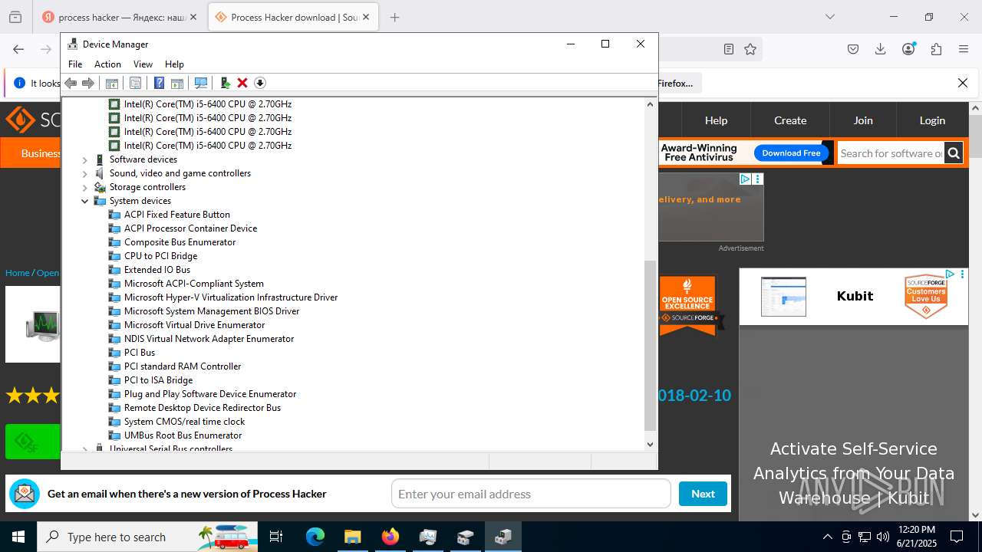The width and height of the screenshot is (982, 552).
Task: Bookmark this page with the star icon
Action: [x=750, y=49]
